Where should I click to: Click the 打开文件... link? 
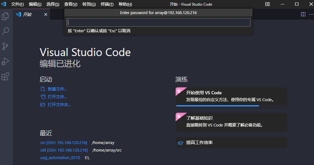pyautogui.click(x=57, y=97)
